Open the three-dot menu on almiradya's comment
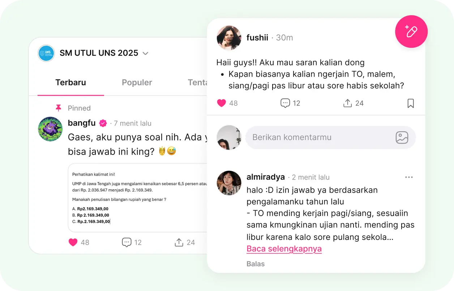This screenshot has width=454, height=291. pyautogui.click(x=409, y=177)
